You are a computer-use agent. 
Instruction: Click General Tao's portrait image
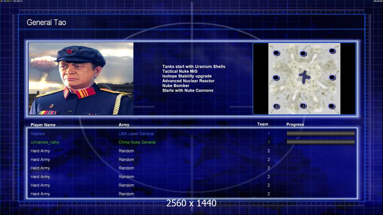(81, 78)
